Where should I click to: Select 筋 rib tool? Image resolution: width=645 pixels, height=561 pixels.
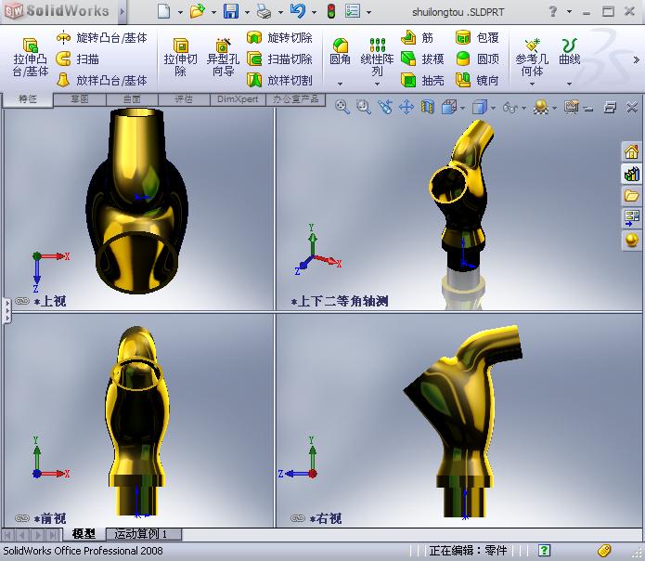(x=417, y=38)
